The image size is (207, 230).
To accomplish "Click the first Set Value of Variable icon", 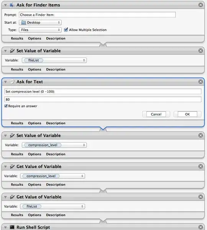I will [12, 51].
